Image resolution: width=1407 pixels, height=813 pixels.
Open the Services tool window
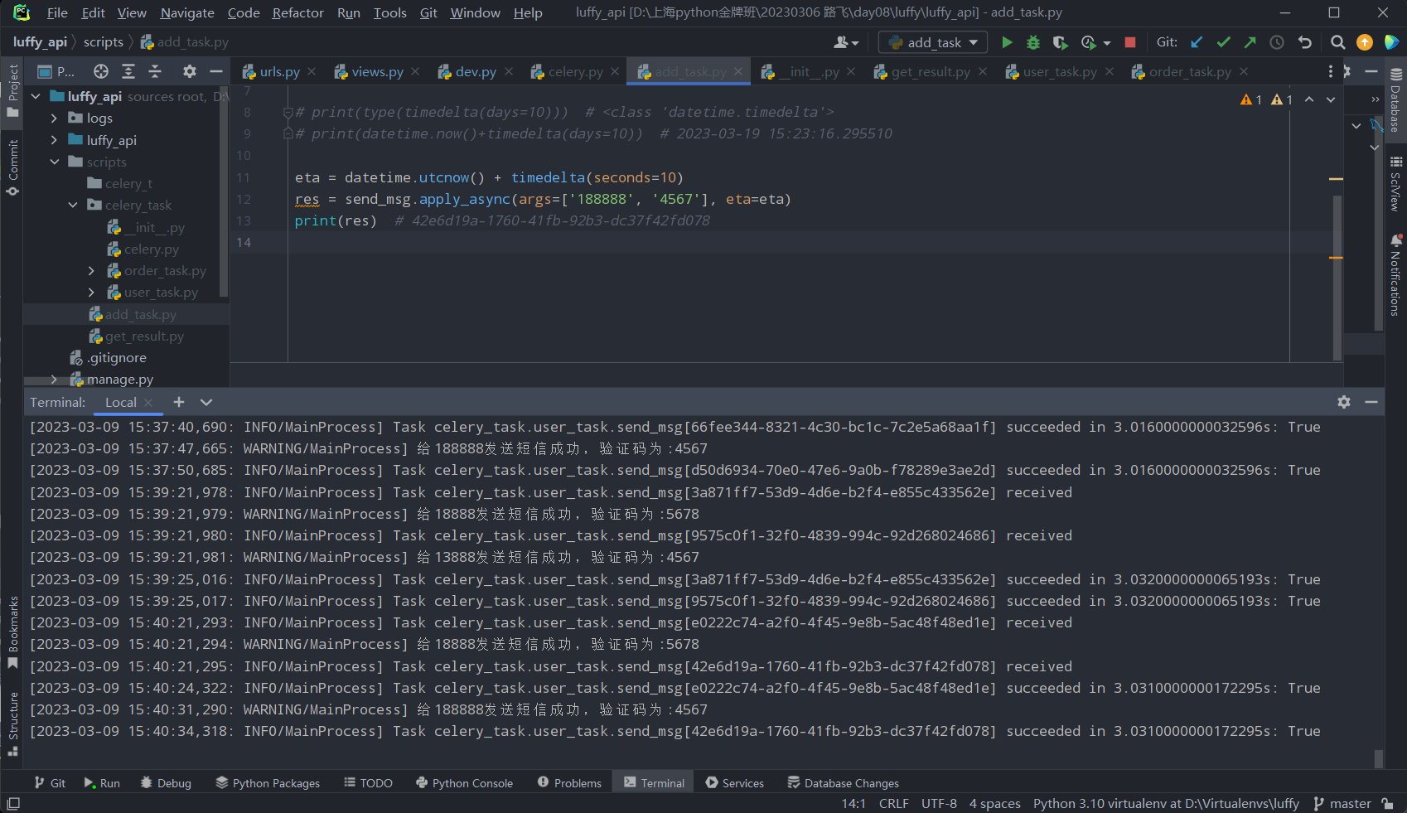click(735, 782)
